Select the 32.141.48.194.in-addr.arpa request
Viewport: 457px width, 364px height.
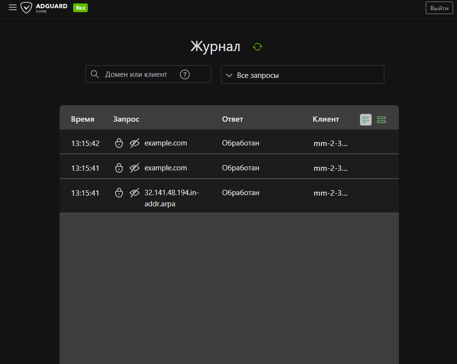pos(172,198)
